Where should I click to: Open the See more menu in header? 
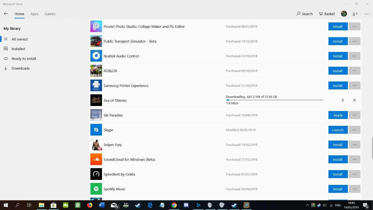[x=367, y=14]
